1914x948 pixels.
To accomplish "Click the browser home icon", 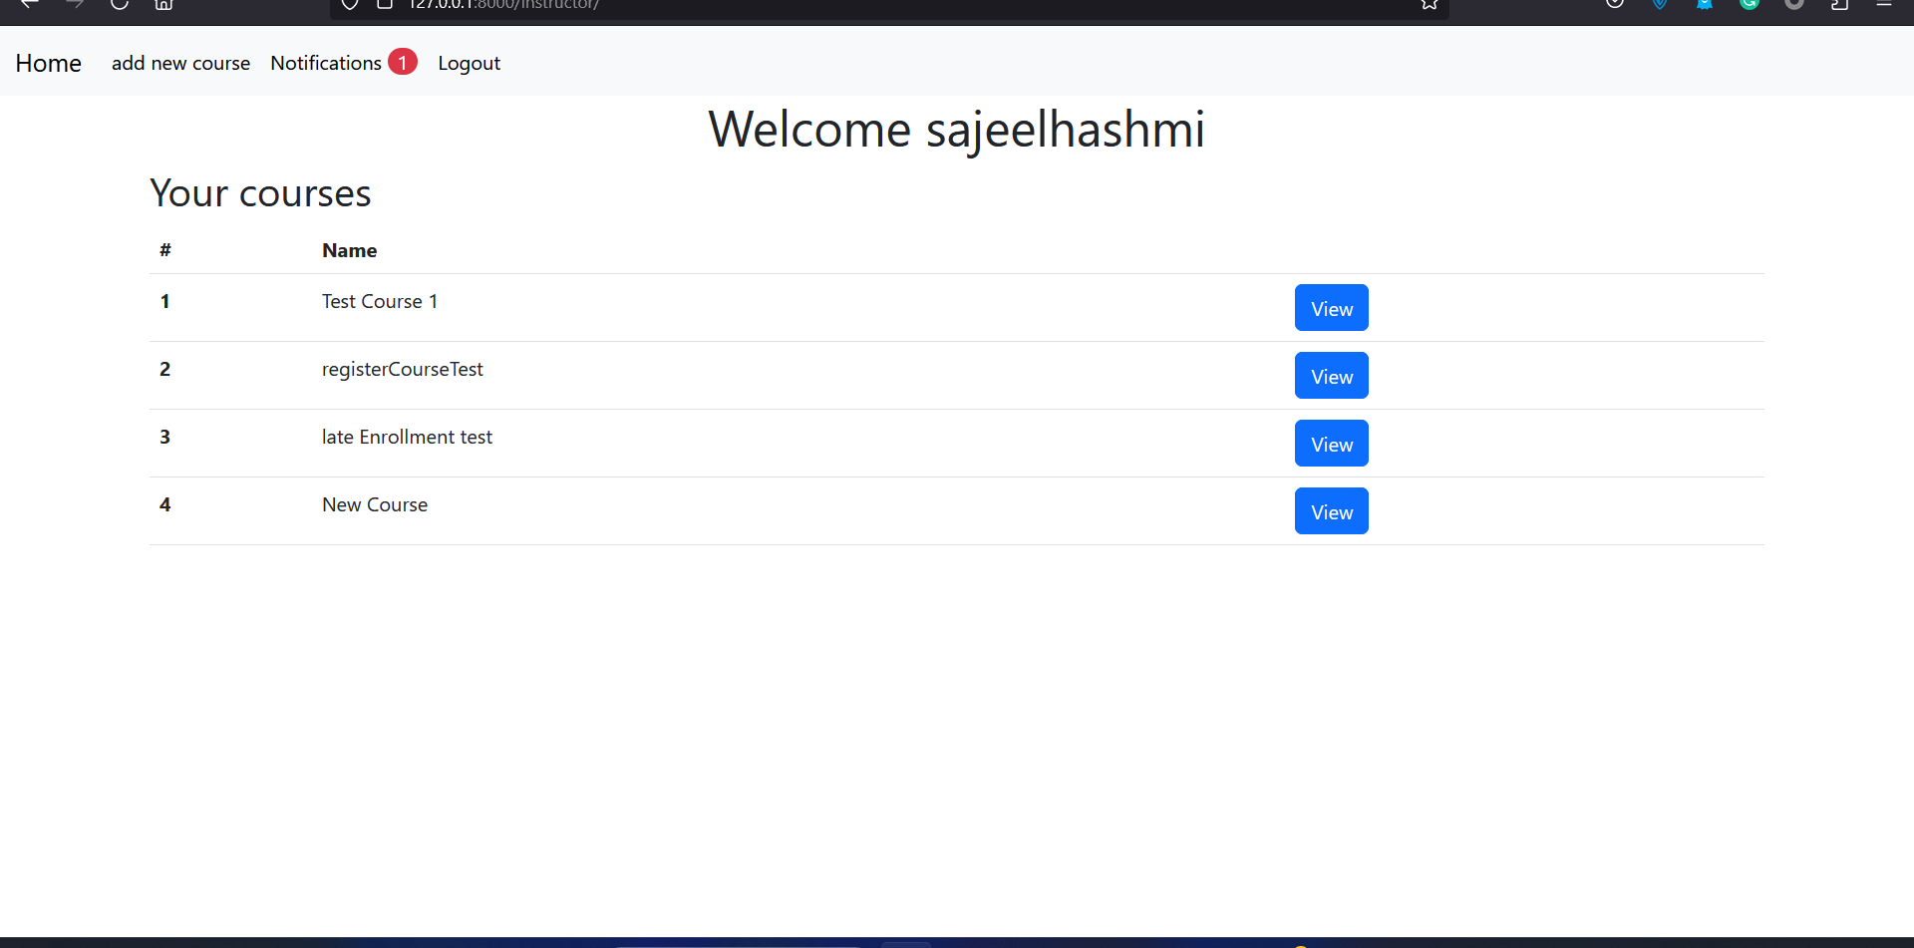I will point(164,4).
